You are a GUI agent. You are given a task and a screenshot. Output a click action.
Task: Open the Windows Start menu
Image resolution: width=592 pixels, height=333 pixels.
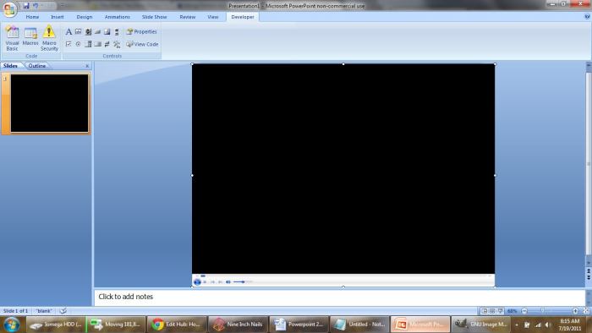[11, 325]
